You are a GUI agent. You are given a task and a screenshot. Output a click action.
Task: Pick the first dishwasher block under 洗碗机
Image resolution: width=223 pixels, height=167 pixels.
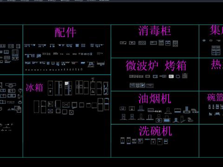point(123,141)
